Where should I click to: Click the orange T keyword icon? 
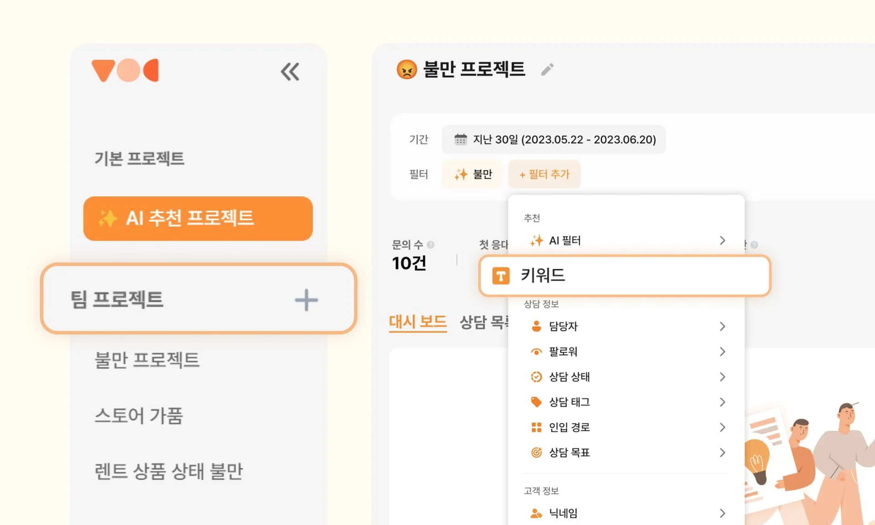[500, 276]
